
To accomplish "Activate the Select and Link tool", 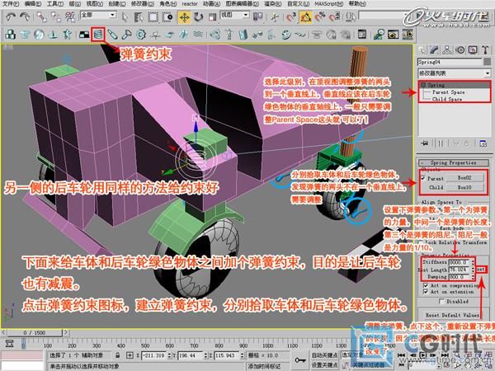I will pyautogui.click(x=41, y=16).
